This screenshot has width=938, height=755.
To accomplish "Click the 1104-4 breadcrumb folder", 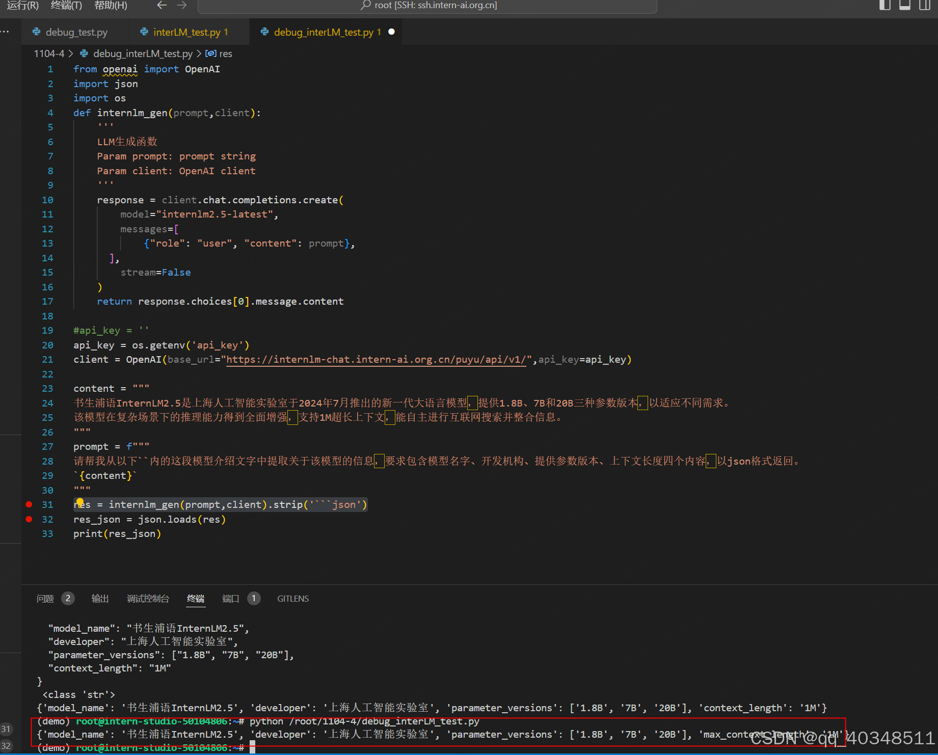I will coord(49,53).
